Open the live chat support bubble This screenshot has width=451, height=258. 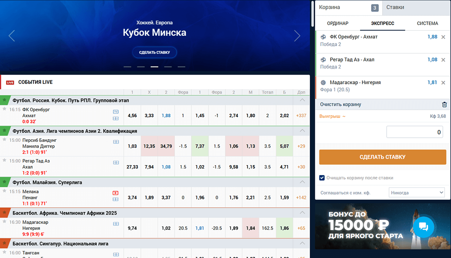[x=424, y=227]
